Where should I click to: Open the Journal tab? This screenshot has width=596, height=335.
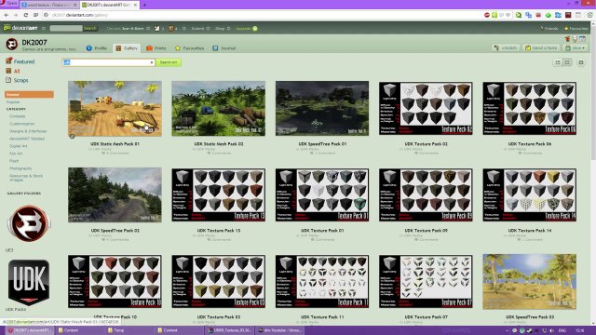tap(224, 48)
